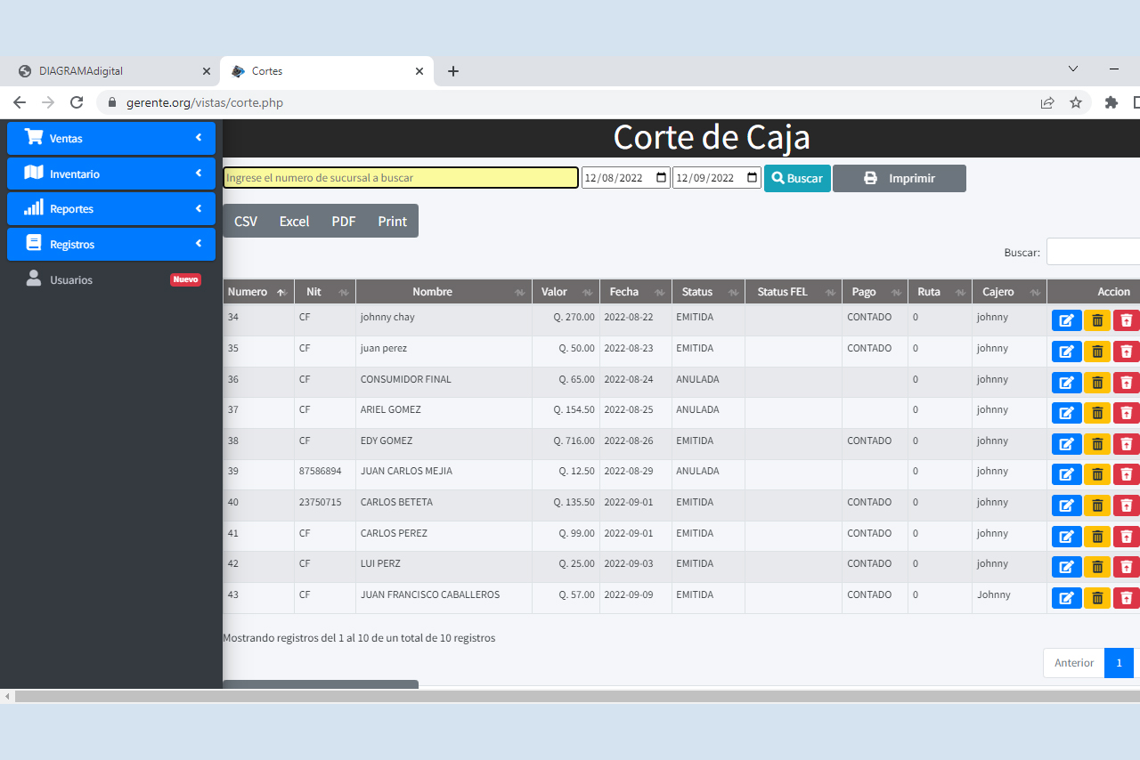Go to Anterior page
This screenshot has height=760, width=1140.
1074,663
